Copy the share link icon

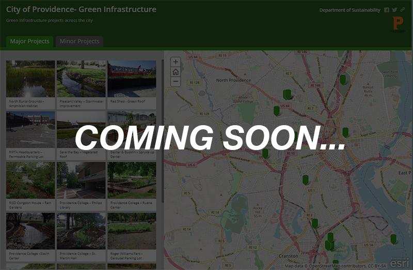click(x=403, y=10)
